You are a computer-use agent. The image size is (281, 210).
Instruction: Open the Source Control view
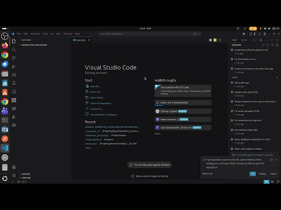pos(14,58)
